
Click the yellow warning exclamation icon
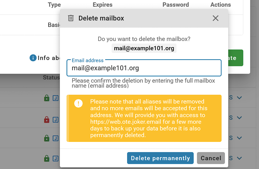pyautogui.click(x=78, y=103)
